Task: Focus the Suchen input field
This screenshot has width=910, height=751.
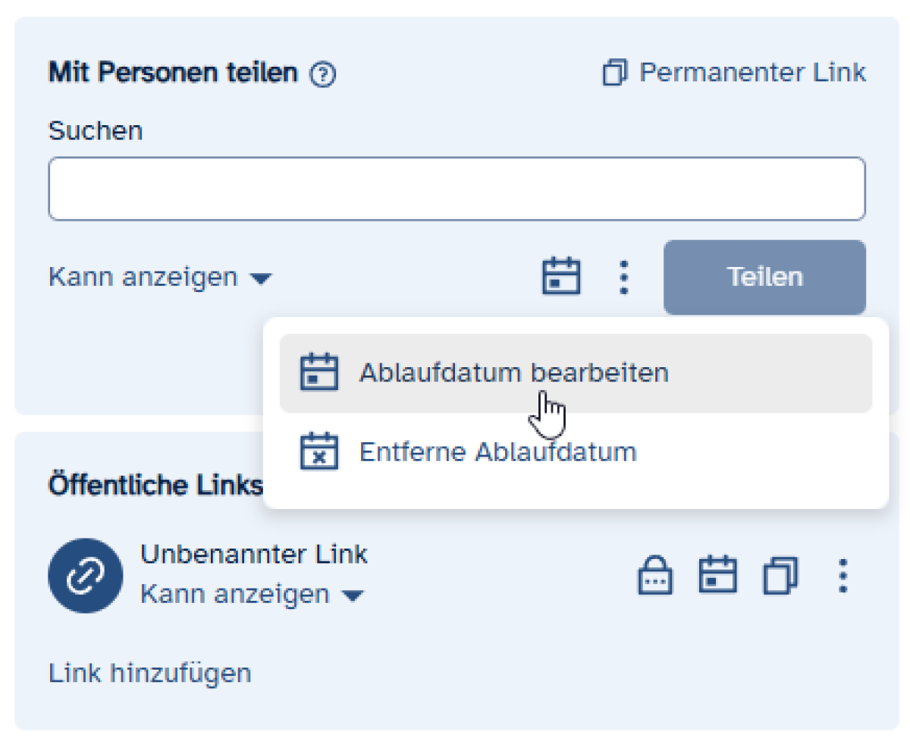Action: (457, 189)
